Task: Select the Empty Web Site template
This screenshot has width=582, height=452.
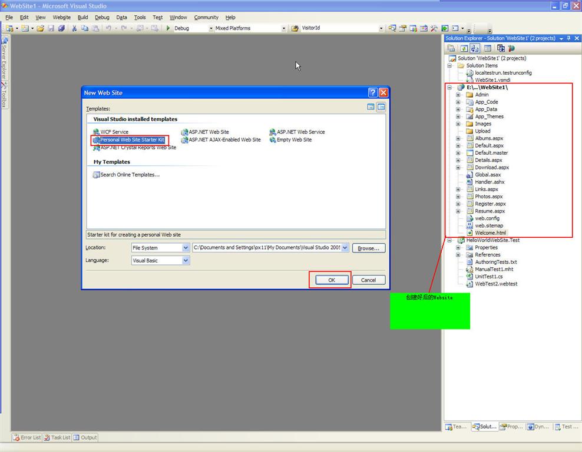Action: [290, 140]
